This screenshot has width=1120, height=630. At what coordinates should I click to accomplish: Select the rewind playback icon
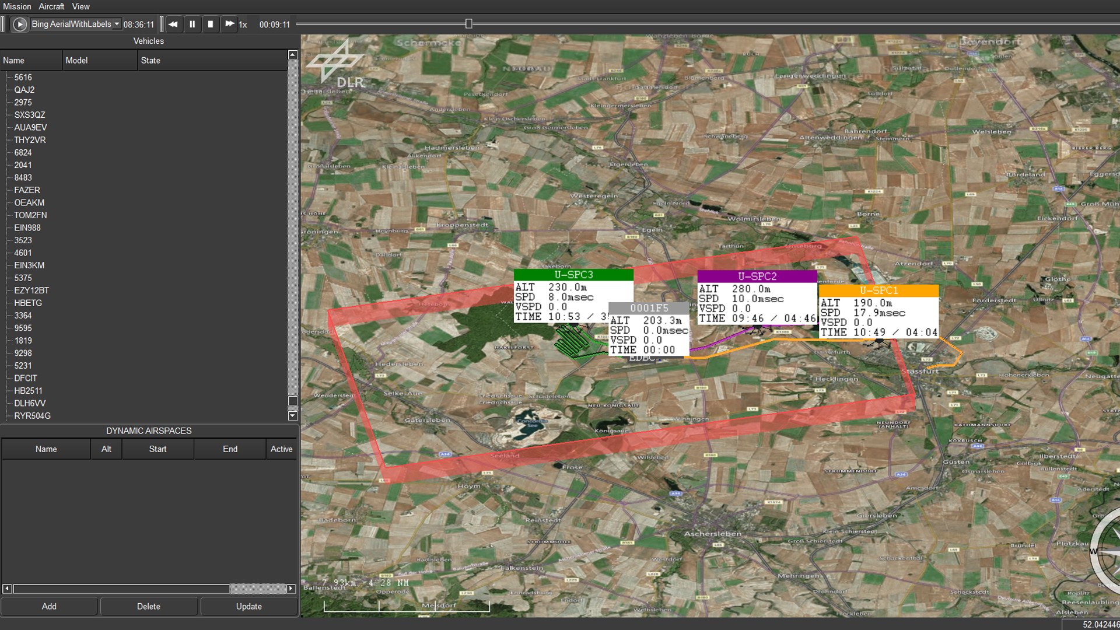point(173,24)
